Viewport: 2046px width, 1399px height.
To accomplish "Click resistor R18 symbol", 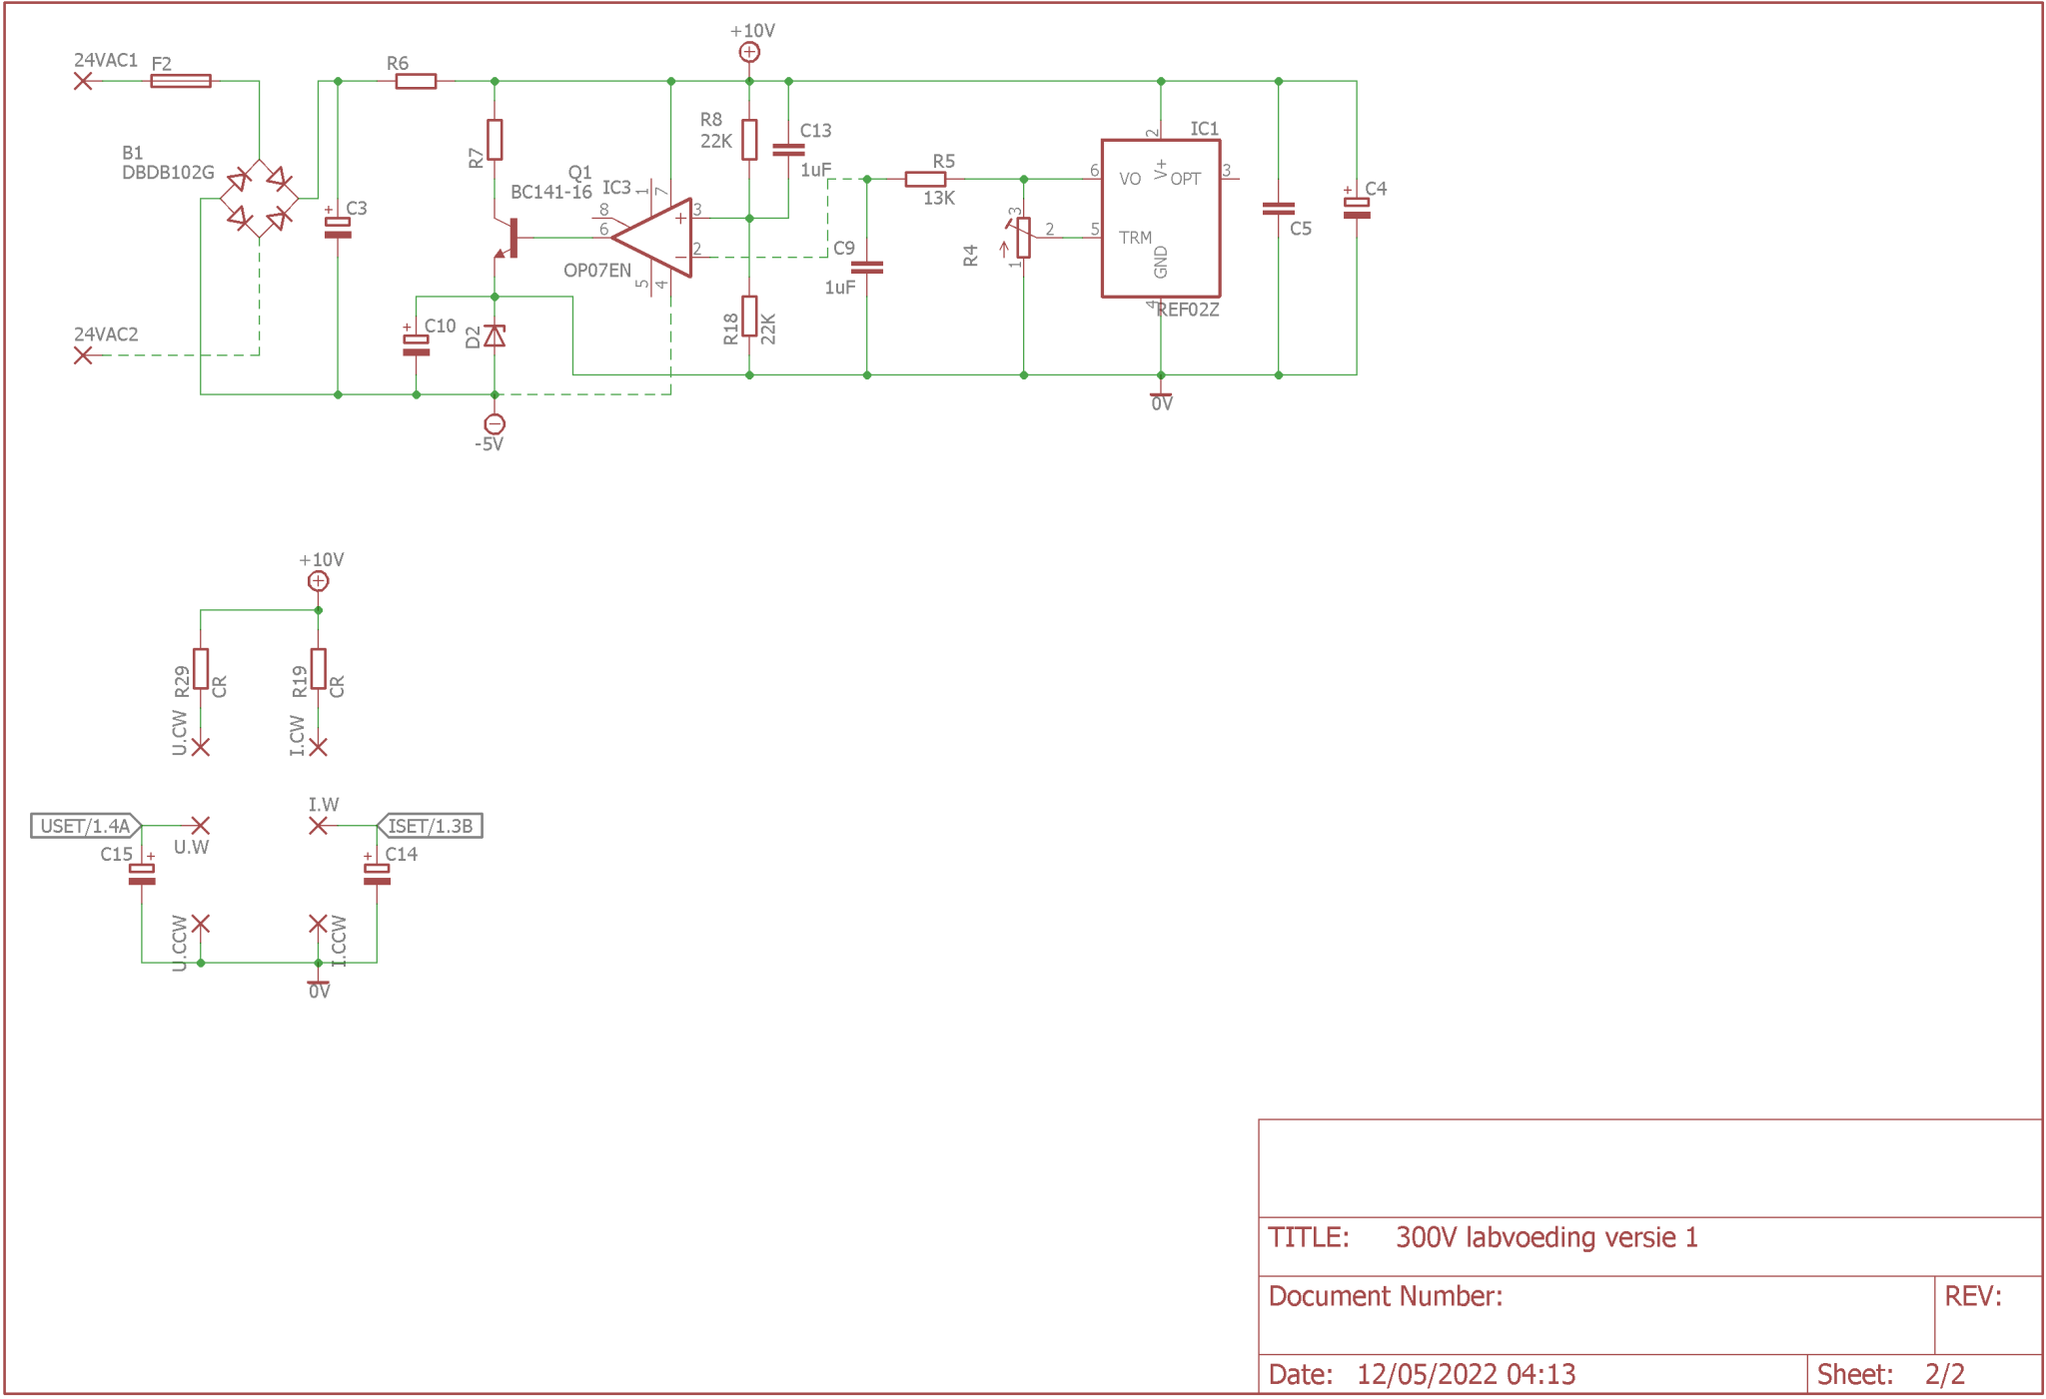I will click(749, 317).
